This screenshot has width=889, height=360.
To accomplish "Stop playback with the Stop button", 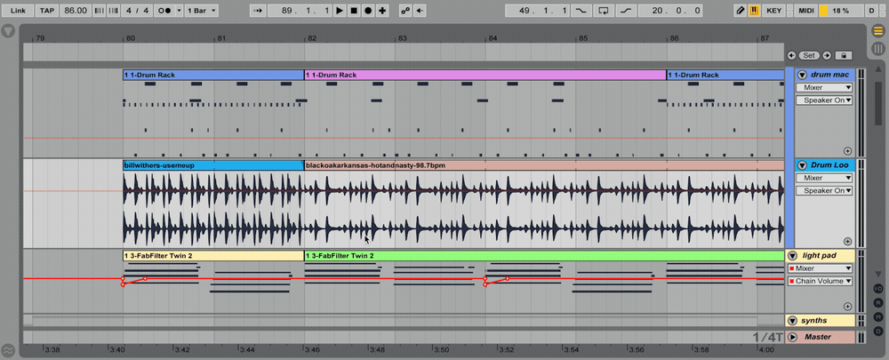I will click(x=354, y=11).
